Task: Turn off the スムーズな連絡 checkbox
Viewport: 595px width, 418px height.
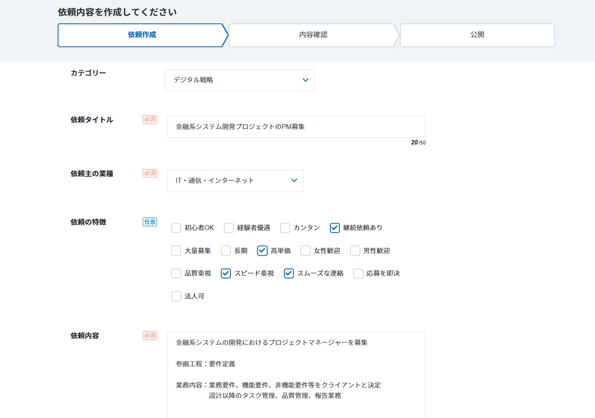Action: [289, 274]
